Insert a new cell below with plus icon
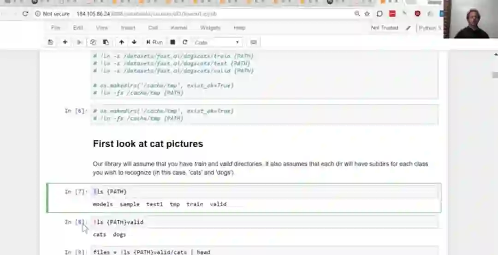 coord(65,42)
